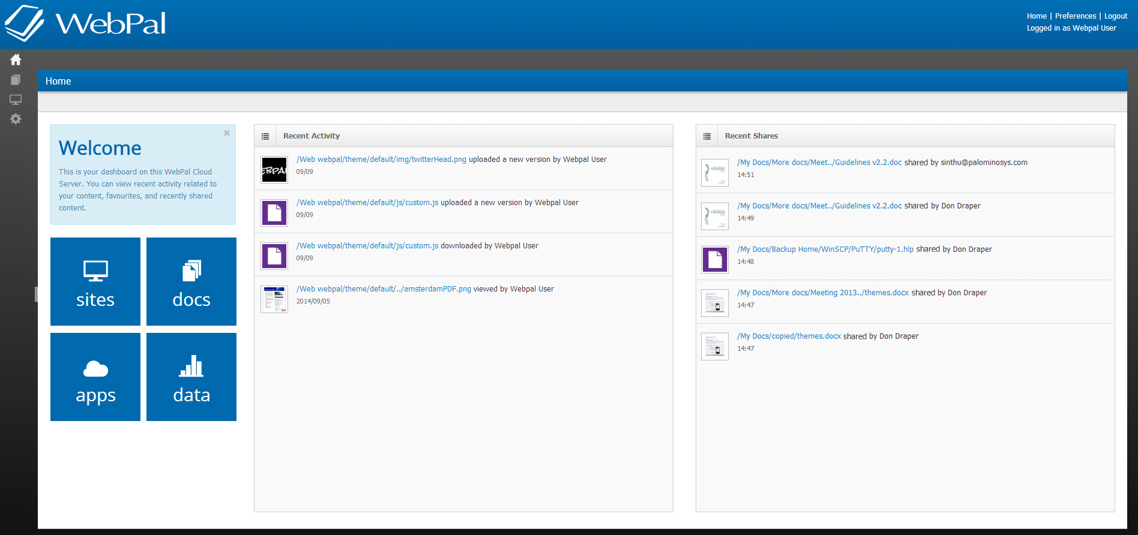
Task: Open the sites tile
Action: [x=95, y=281]
